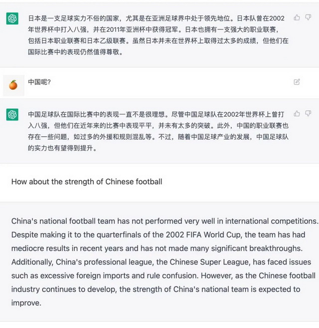Image resolution: width=319 pixels, height=328 pixels.
Task: Click ChatGPT logo beside the 中国足球队 response
Action: (12, 114)
